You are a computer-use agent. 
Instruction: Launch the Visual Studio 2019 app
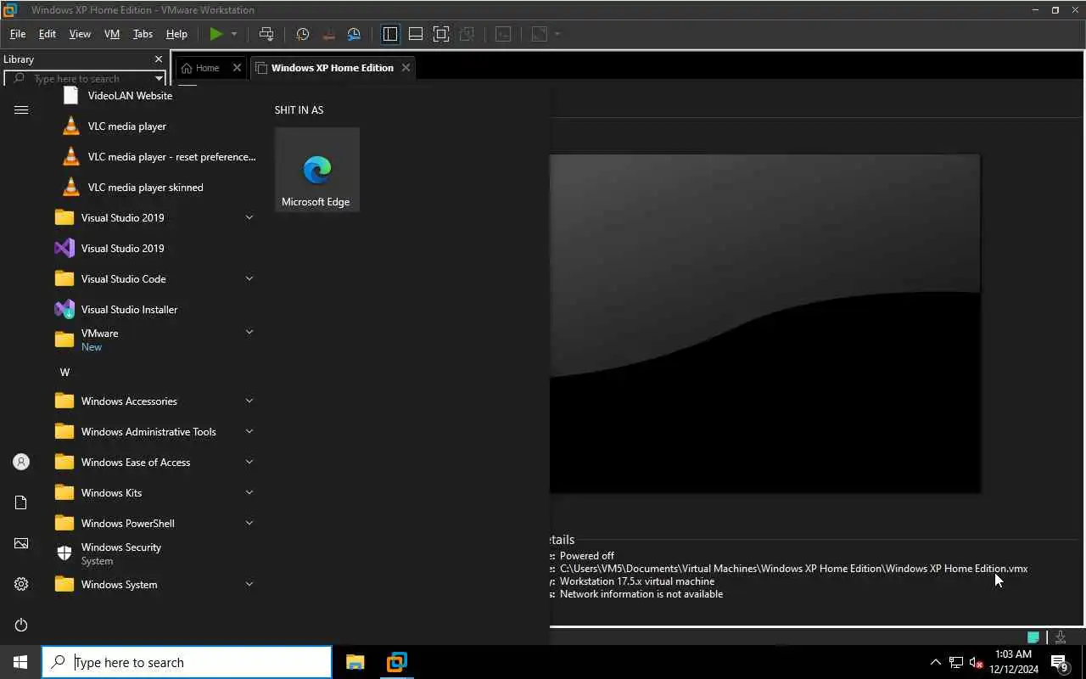coord(153,248)
